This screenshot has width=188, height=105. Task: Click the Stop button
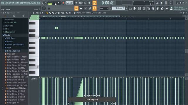coord(58,3)
